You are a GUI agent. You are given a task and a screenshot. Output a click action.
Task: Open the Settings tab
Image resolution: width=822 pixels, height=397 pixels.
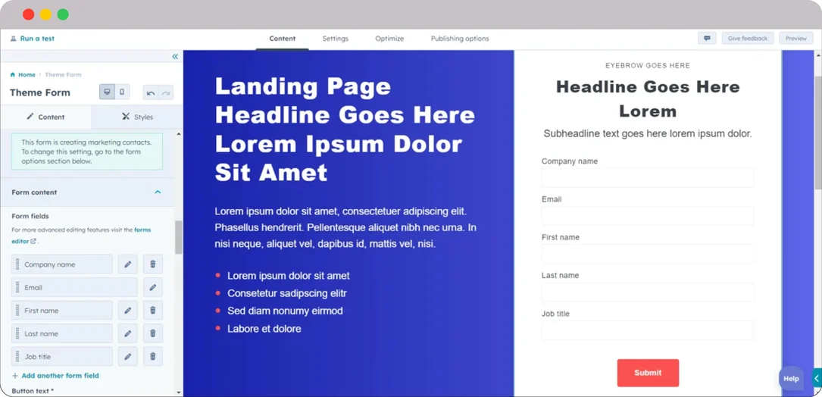(335, 39)
